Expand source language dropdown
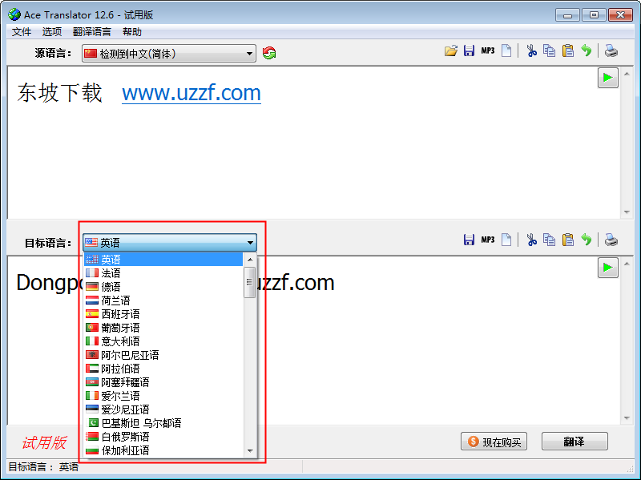The width and height of the screenshot is (641, 480). click(249, 54)
